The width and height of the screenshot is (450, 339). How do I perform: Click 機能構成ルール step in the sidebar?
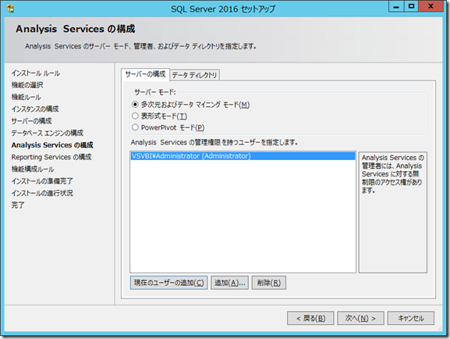tap(33, 169)
